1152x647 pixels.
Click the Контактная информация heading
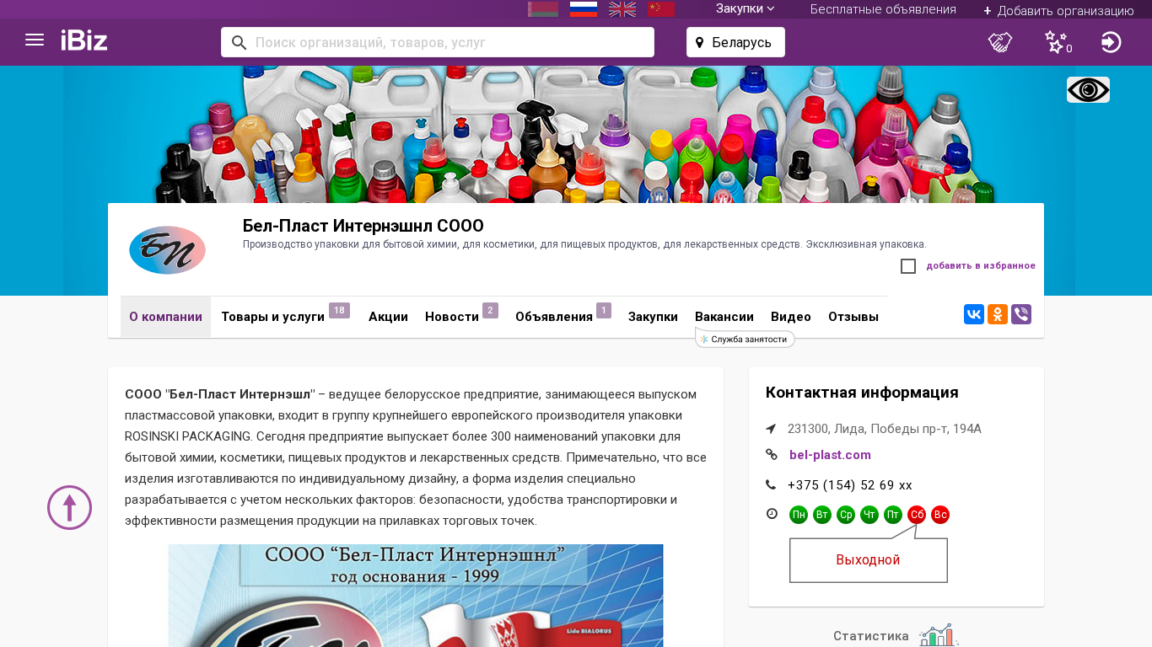pyautogui.click(x=862, y=393)
